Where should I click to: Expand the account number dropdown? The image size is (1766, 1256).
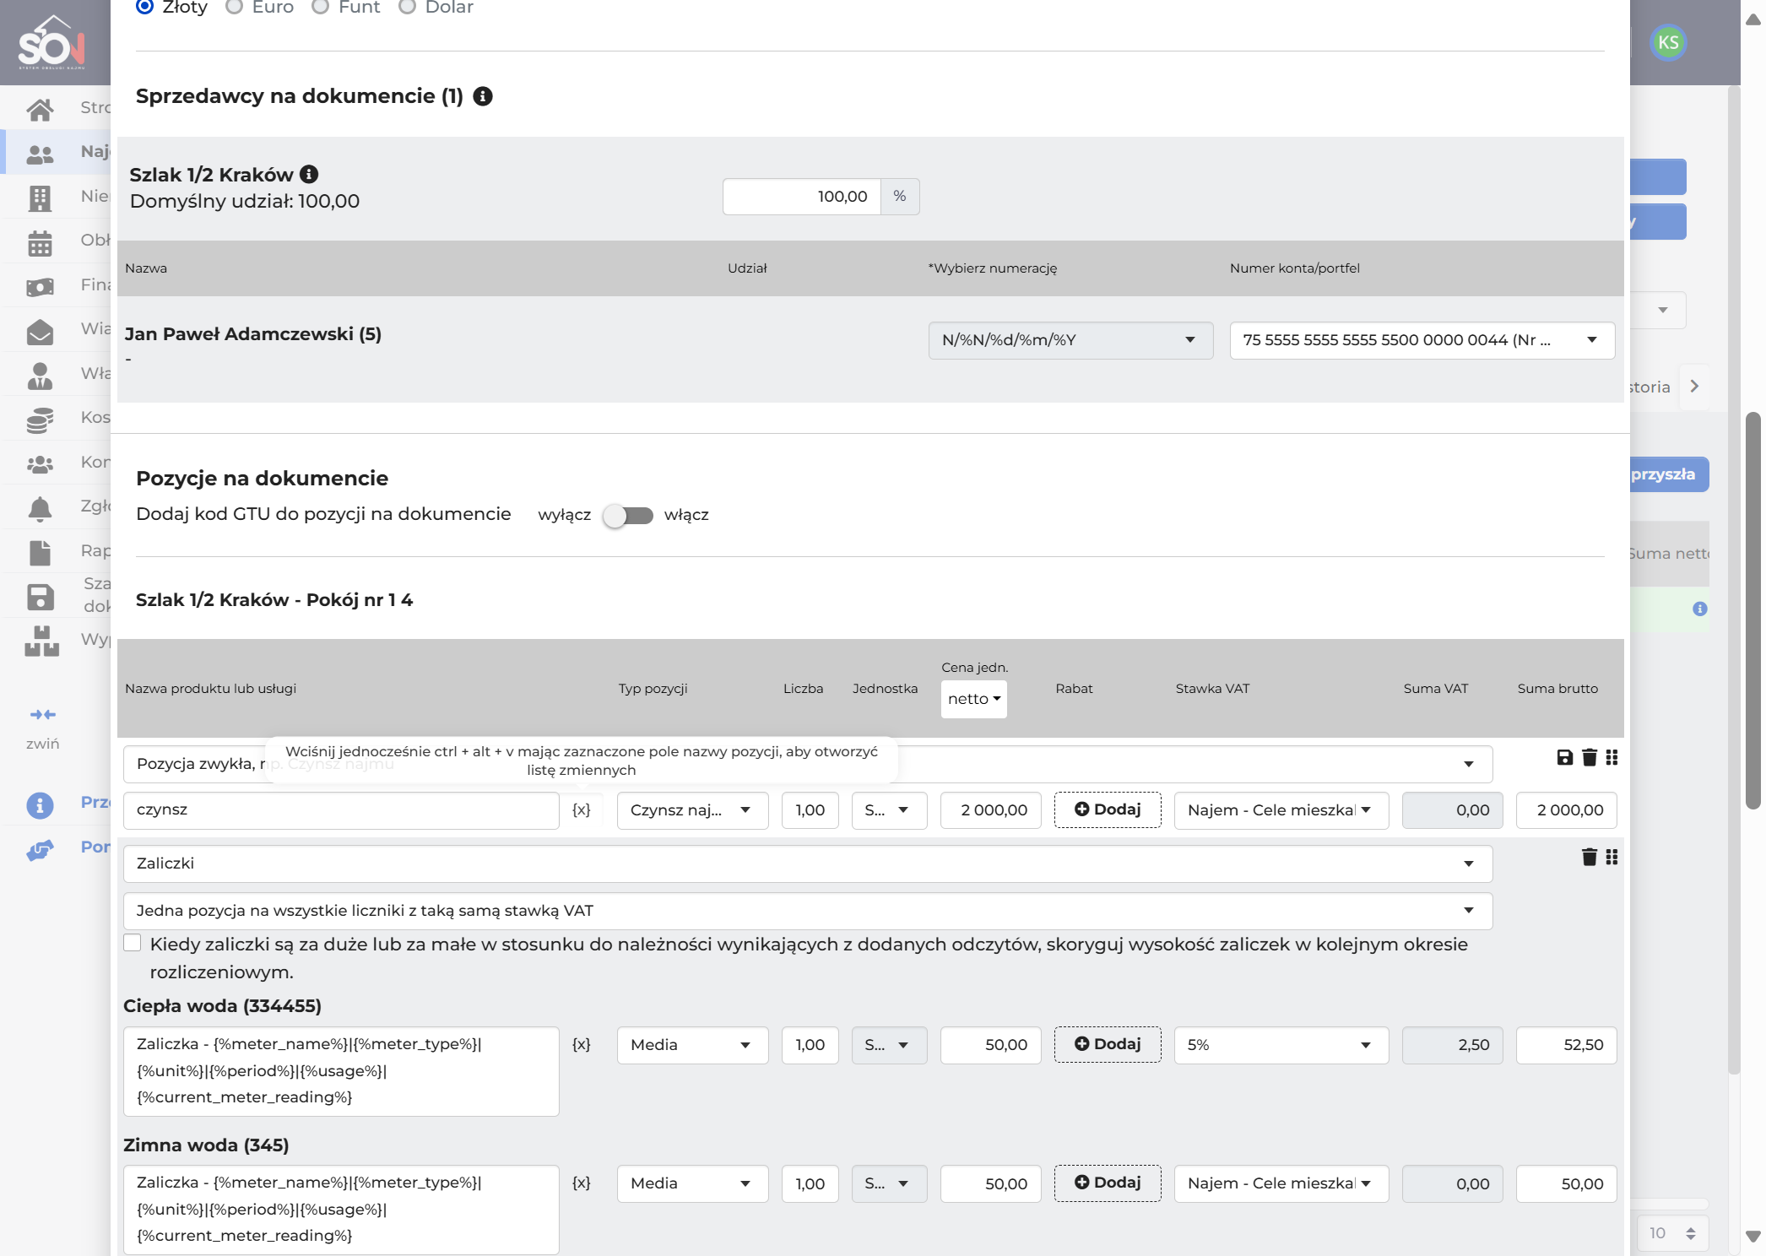click(x=1422, y=340)
